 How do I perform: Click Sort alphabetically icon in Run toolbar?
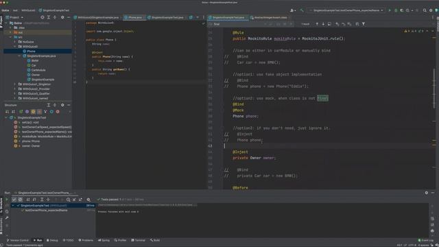28,200
